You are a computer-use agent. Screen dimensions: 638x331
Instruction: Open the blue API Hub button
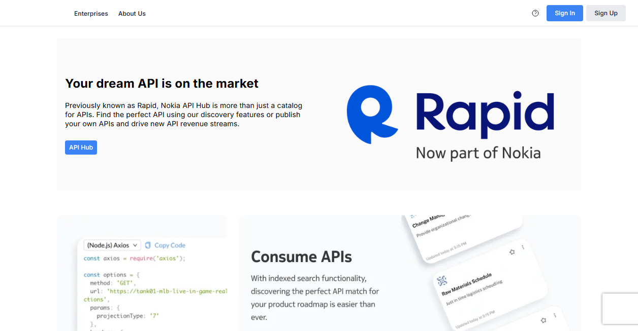click(81, 148)
